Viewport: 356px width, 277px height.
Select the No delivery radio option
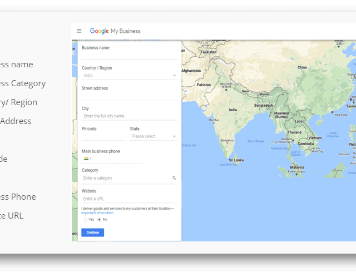pos(99,220)
